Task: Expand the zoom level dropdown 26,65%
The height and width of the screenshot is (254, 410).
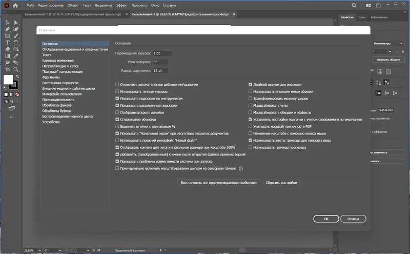Action: point(39,250)
